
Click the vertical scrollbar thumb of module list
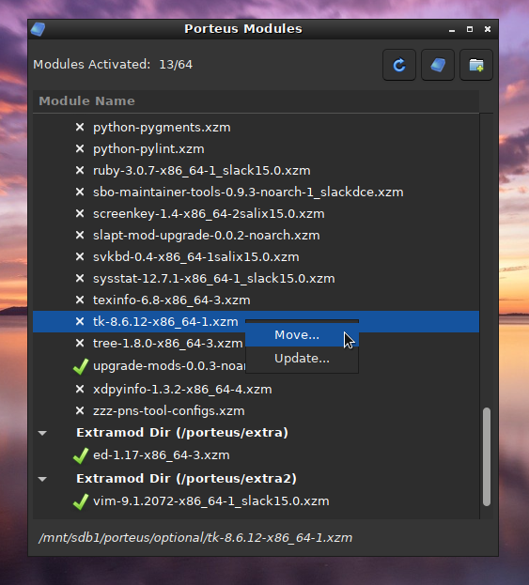tap(486, 456)
